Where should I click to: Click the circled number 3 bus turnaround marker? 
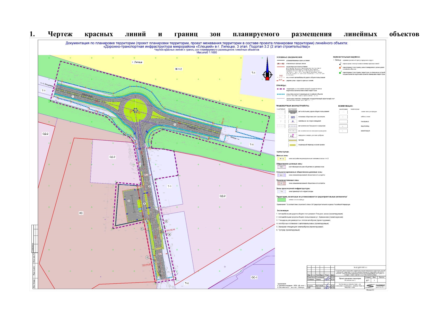coord(129,201)
